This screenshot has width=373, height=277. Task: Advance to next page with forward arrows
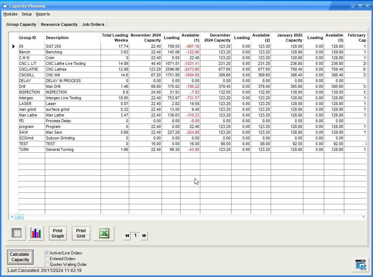(144, 236)
